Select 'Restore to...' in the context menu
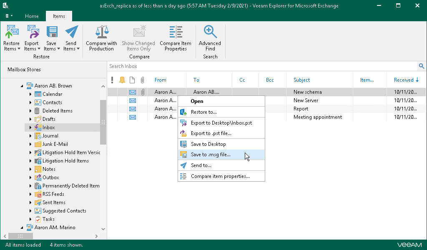 (203, 112)
